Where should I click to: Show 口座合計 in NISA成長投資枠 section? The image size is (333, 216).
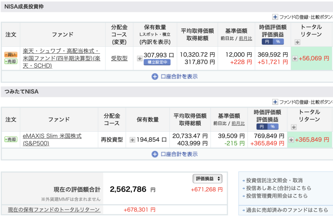coord(175,77)
